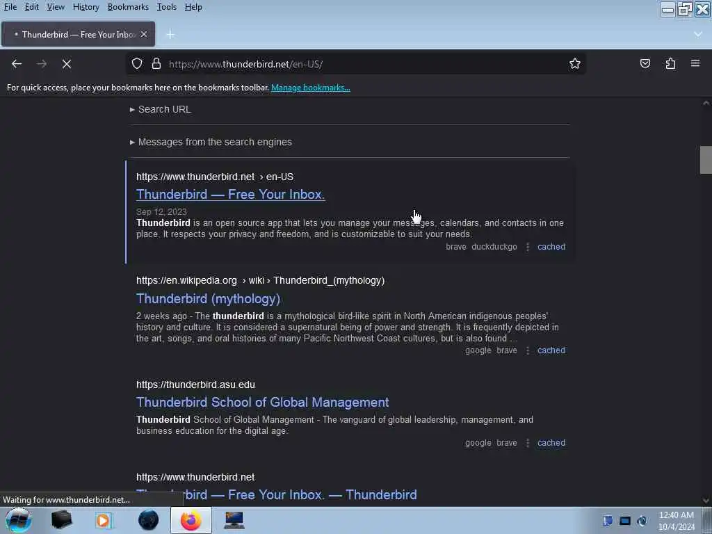The width and height of the screenshot is (712, 534).
Task: Click the volume tray icon
Action: pyautogui.click(x=642, y=521)
